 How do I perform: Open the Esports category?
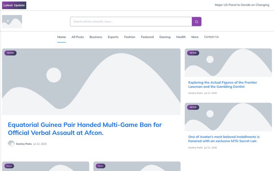[x=113, y=37]
